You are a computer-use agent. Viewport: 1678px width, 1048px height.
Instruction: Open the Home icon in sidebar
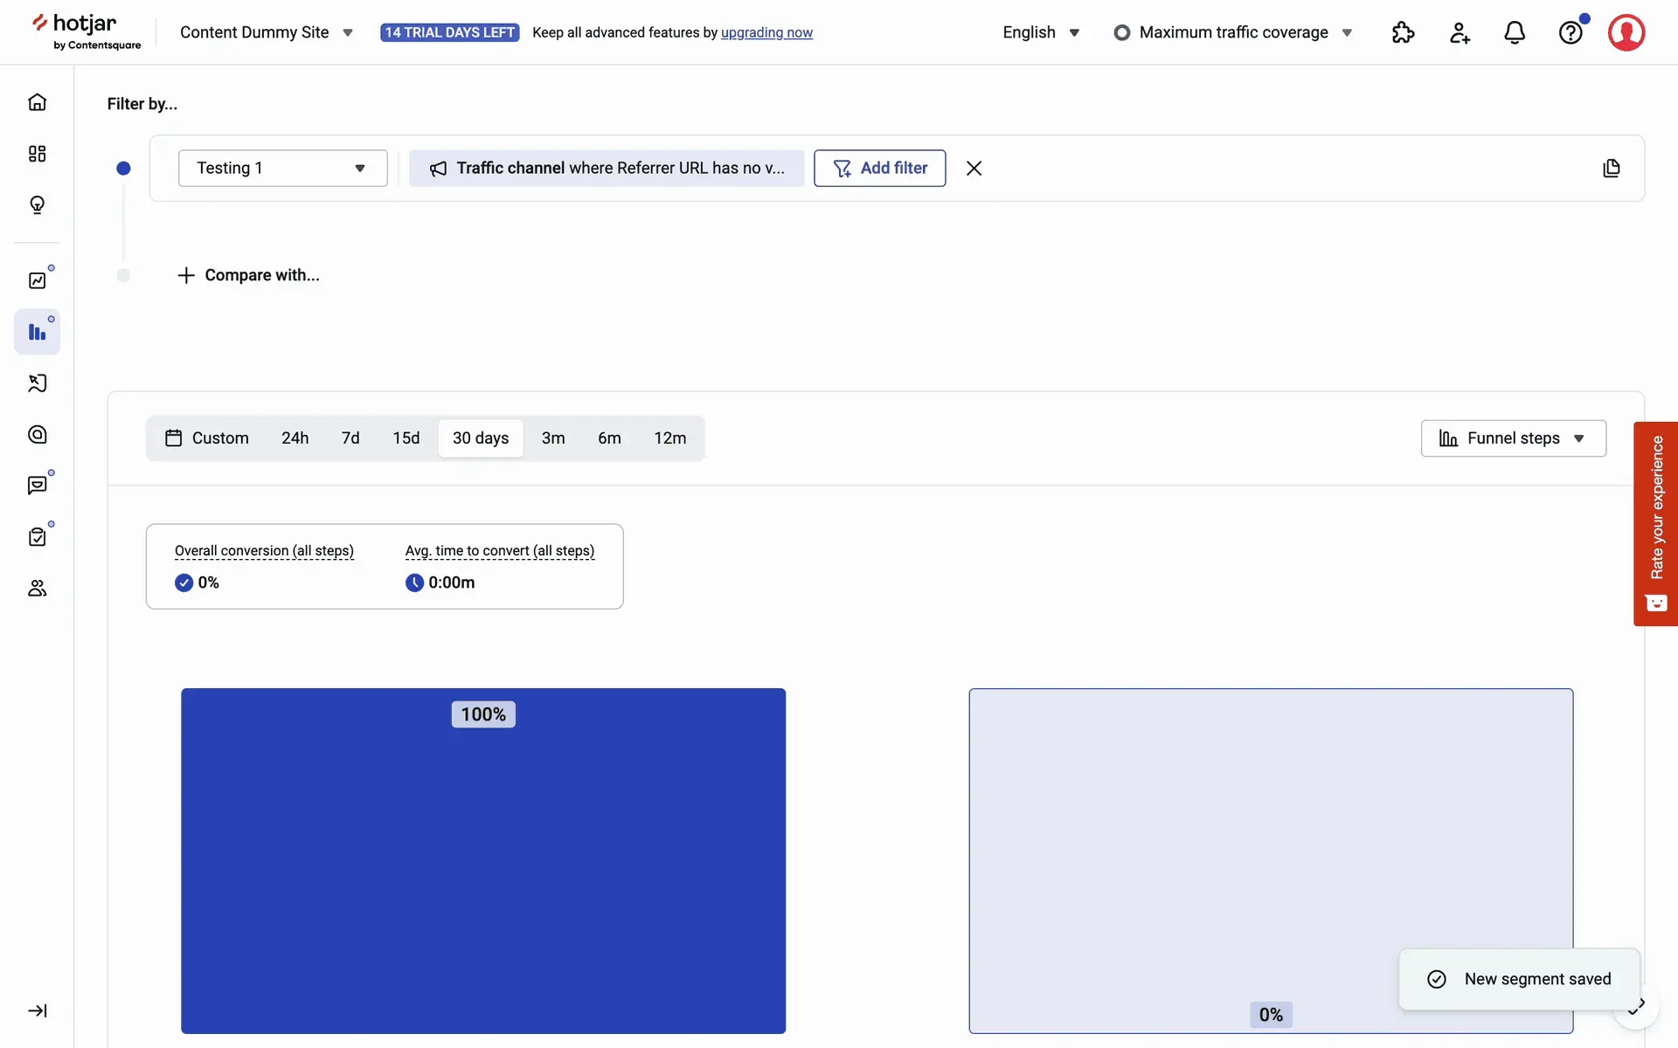(37, 102)
